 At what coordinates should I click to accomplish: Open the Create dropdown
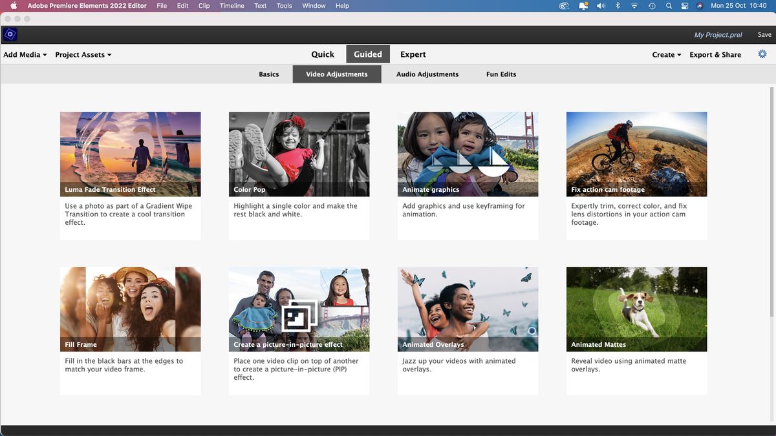[x=665, y=54]
